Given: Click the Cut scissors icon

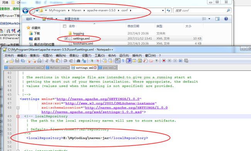Looking at the screenshot, I should coord(47,61).
